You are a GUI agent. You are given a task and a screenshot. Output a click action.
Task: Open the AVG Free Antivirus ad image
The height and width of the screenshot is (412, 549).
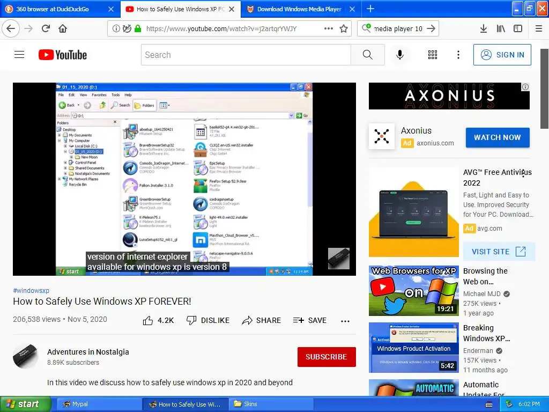[x=413, y=212]
